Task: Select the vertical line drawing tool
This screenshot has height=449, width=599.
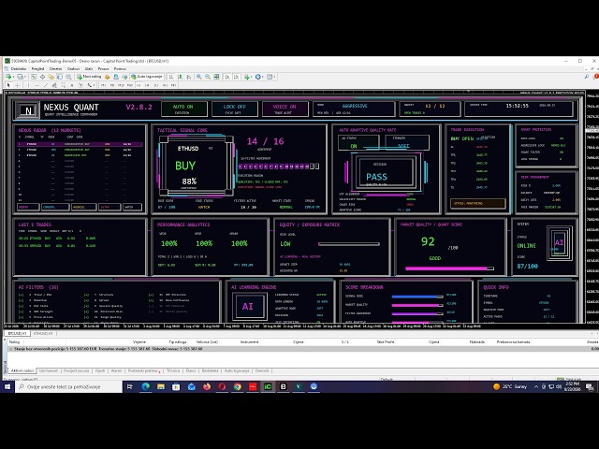Action: point(29,85)
